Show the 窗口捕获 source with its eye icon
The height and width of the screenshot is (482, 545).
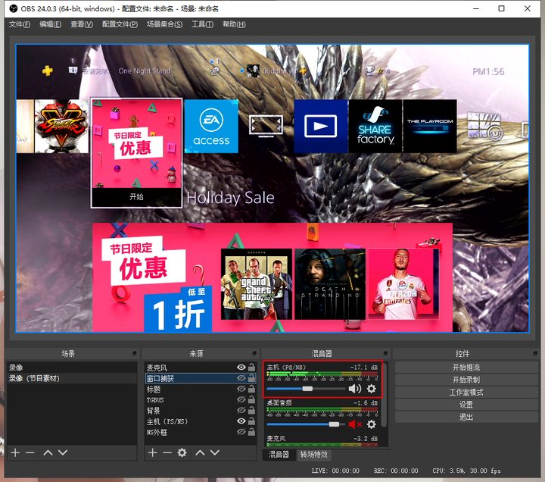point(241,378)
